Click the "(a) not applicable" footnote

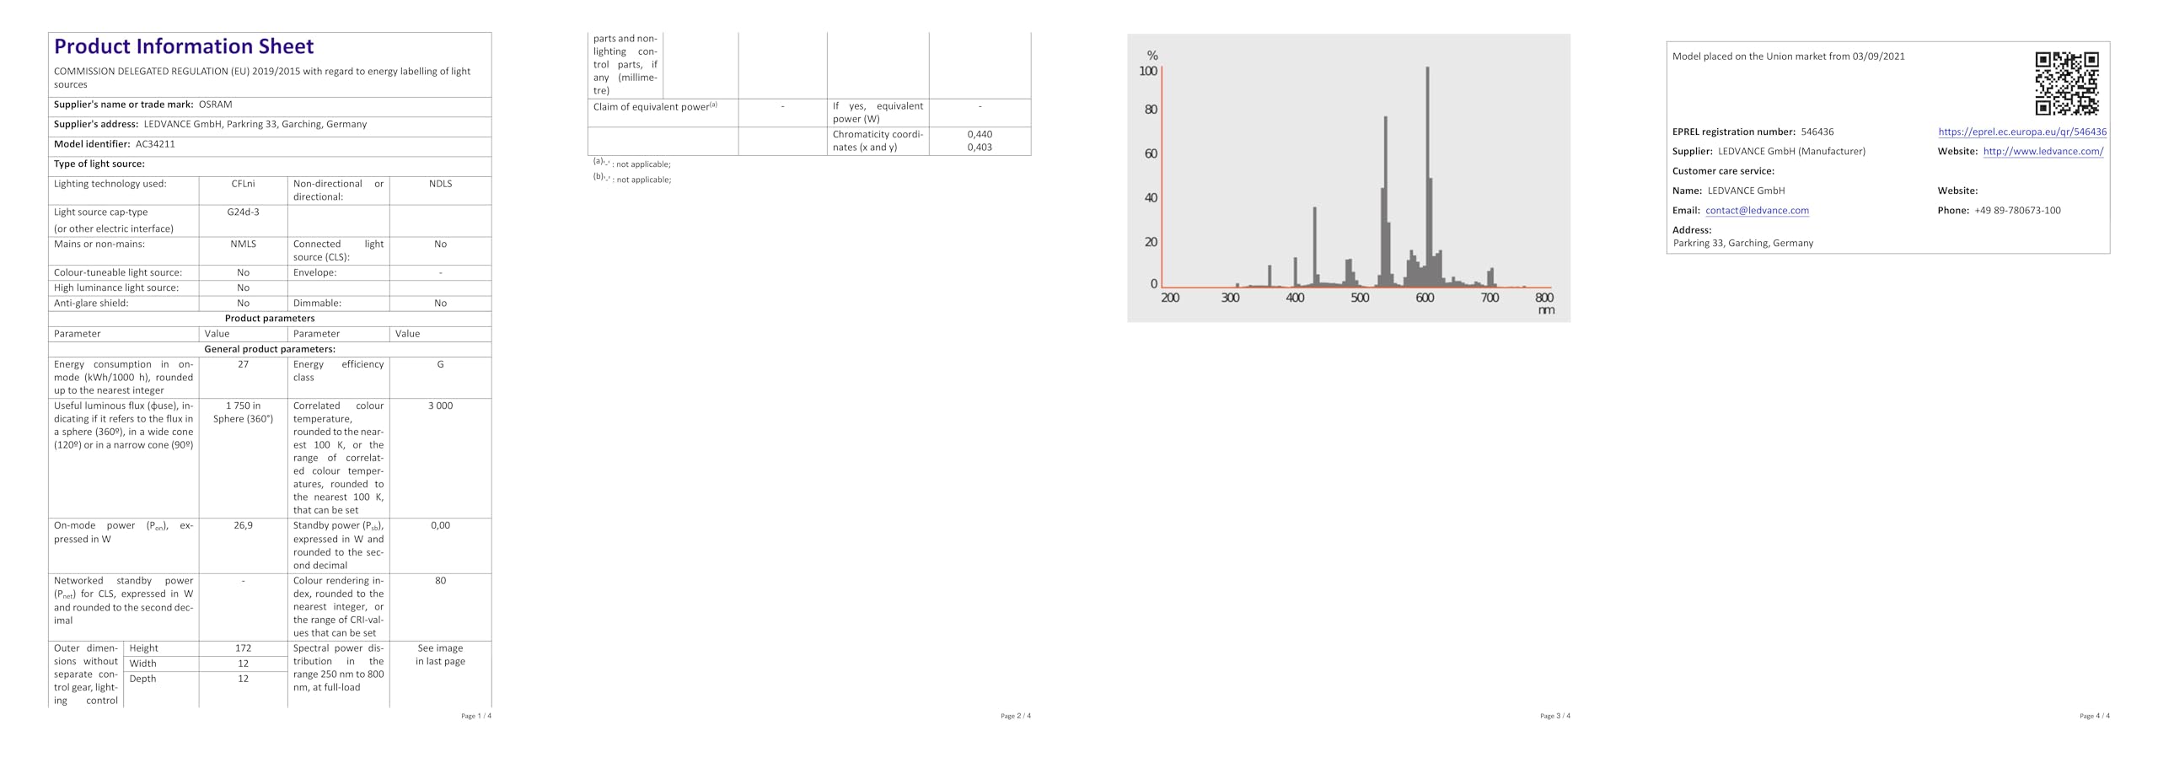pyautogui.click(x=632, y=164)
